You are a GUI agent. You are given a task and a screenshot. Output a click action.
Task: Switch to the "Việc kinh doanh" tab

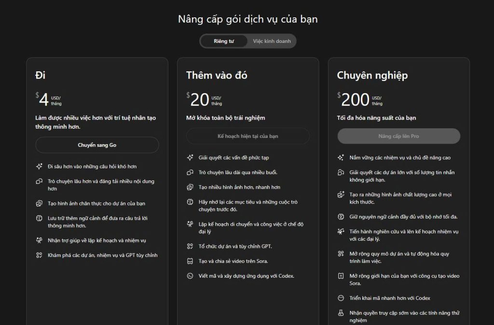click(x=272, y=41)
